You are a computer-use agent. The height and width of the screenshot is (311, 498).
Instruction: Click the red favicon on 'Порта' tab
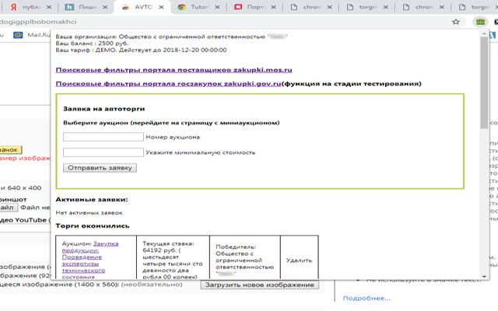point(238,7)
